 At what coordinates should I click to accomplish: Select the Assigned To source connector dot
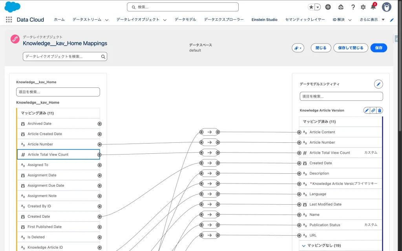click(99, 165)
